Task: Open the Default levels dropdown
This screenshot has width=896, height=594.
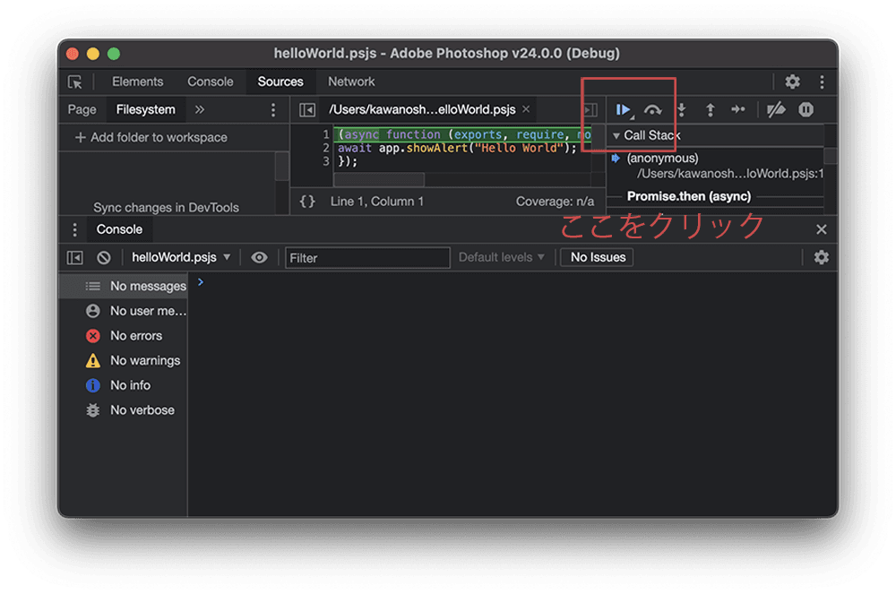Action: tap(498, 257)
